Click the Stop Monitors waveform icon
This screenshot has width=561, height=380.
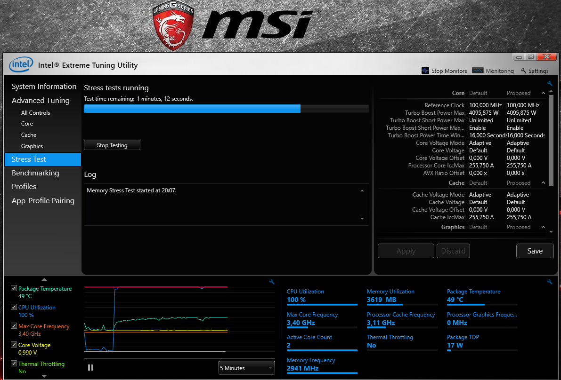click(x=425, y=71)
